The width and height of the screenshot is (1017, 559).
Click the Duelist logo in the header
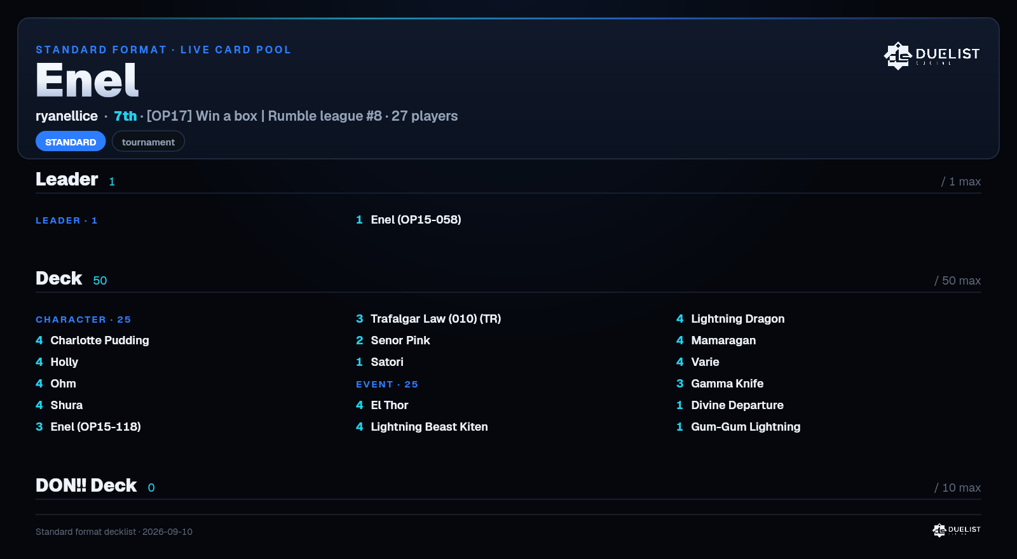[x=932, y=56]
